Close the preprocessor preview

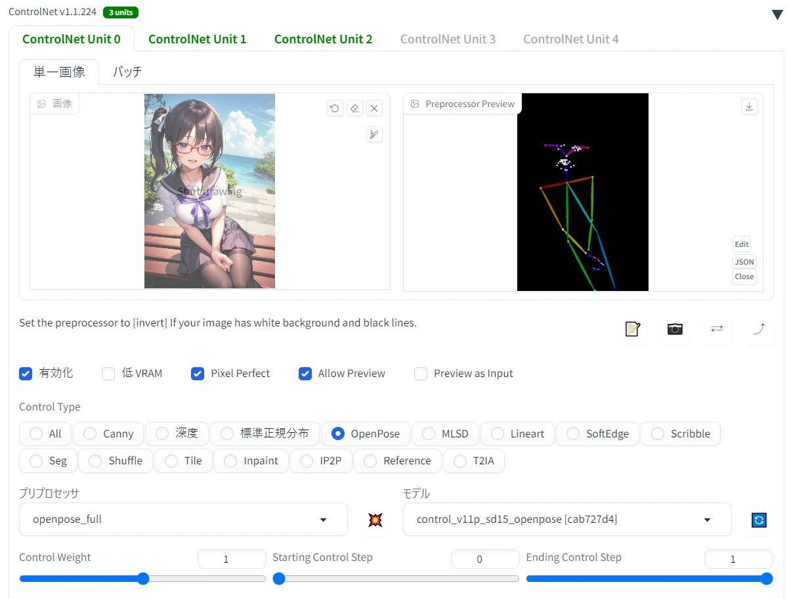point(744,277)
